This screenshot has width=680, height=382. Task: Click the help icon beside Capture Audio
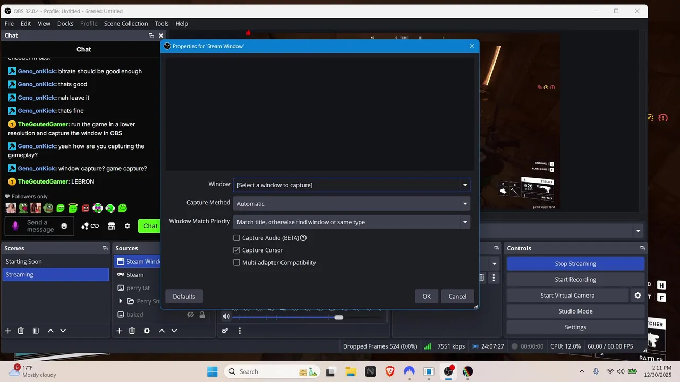point(303,238)
